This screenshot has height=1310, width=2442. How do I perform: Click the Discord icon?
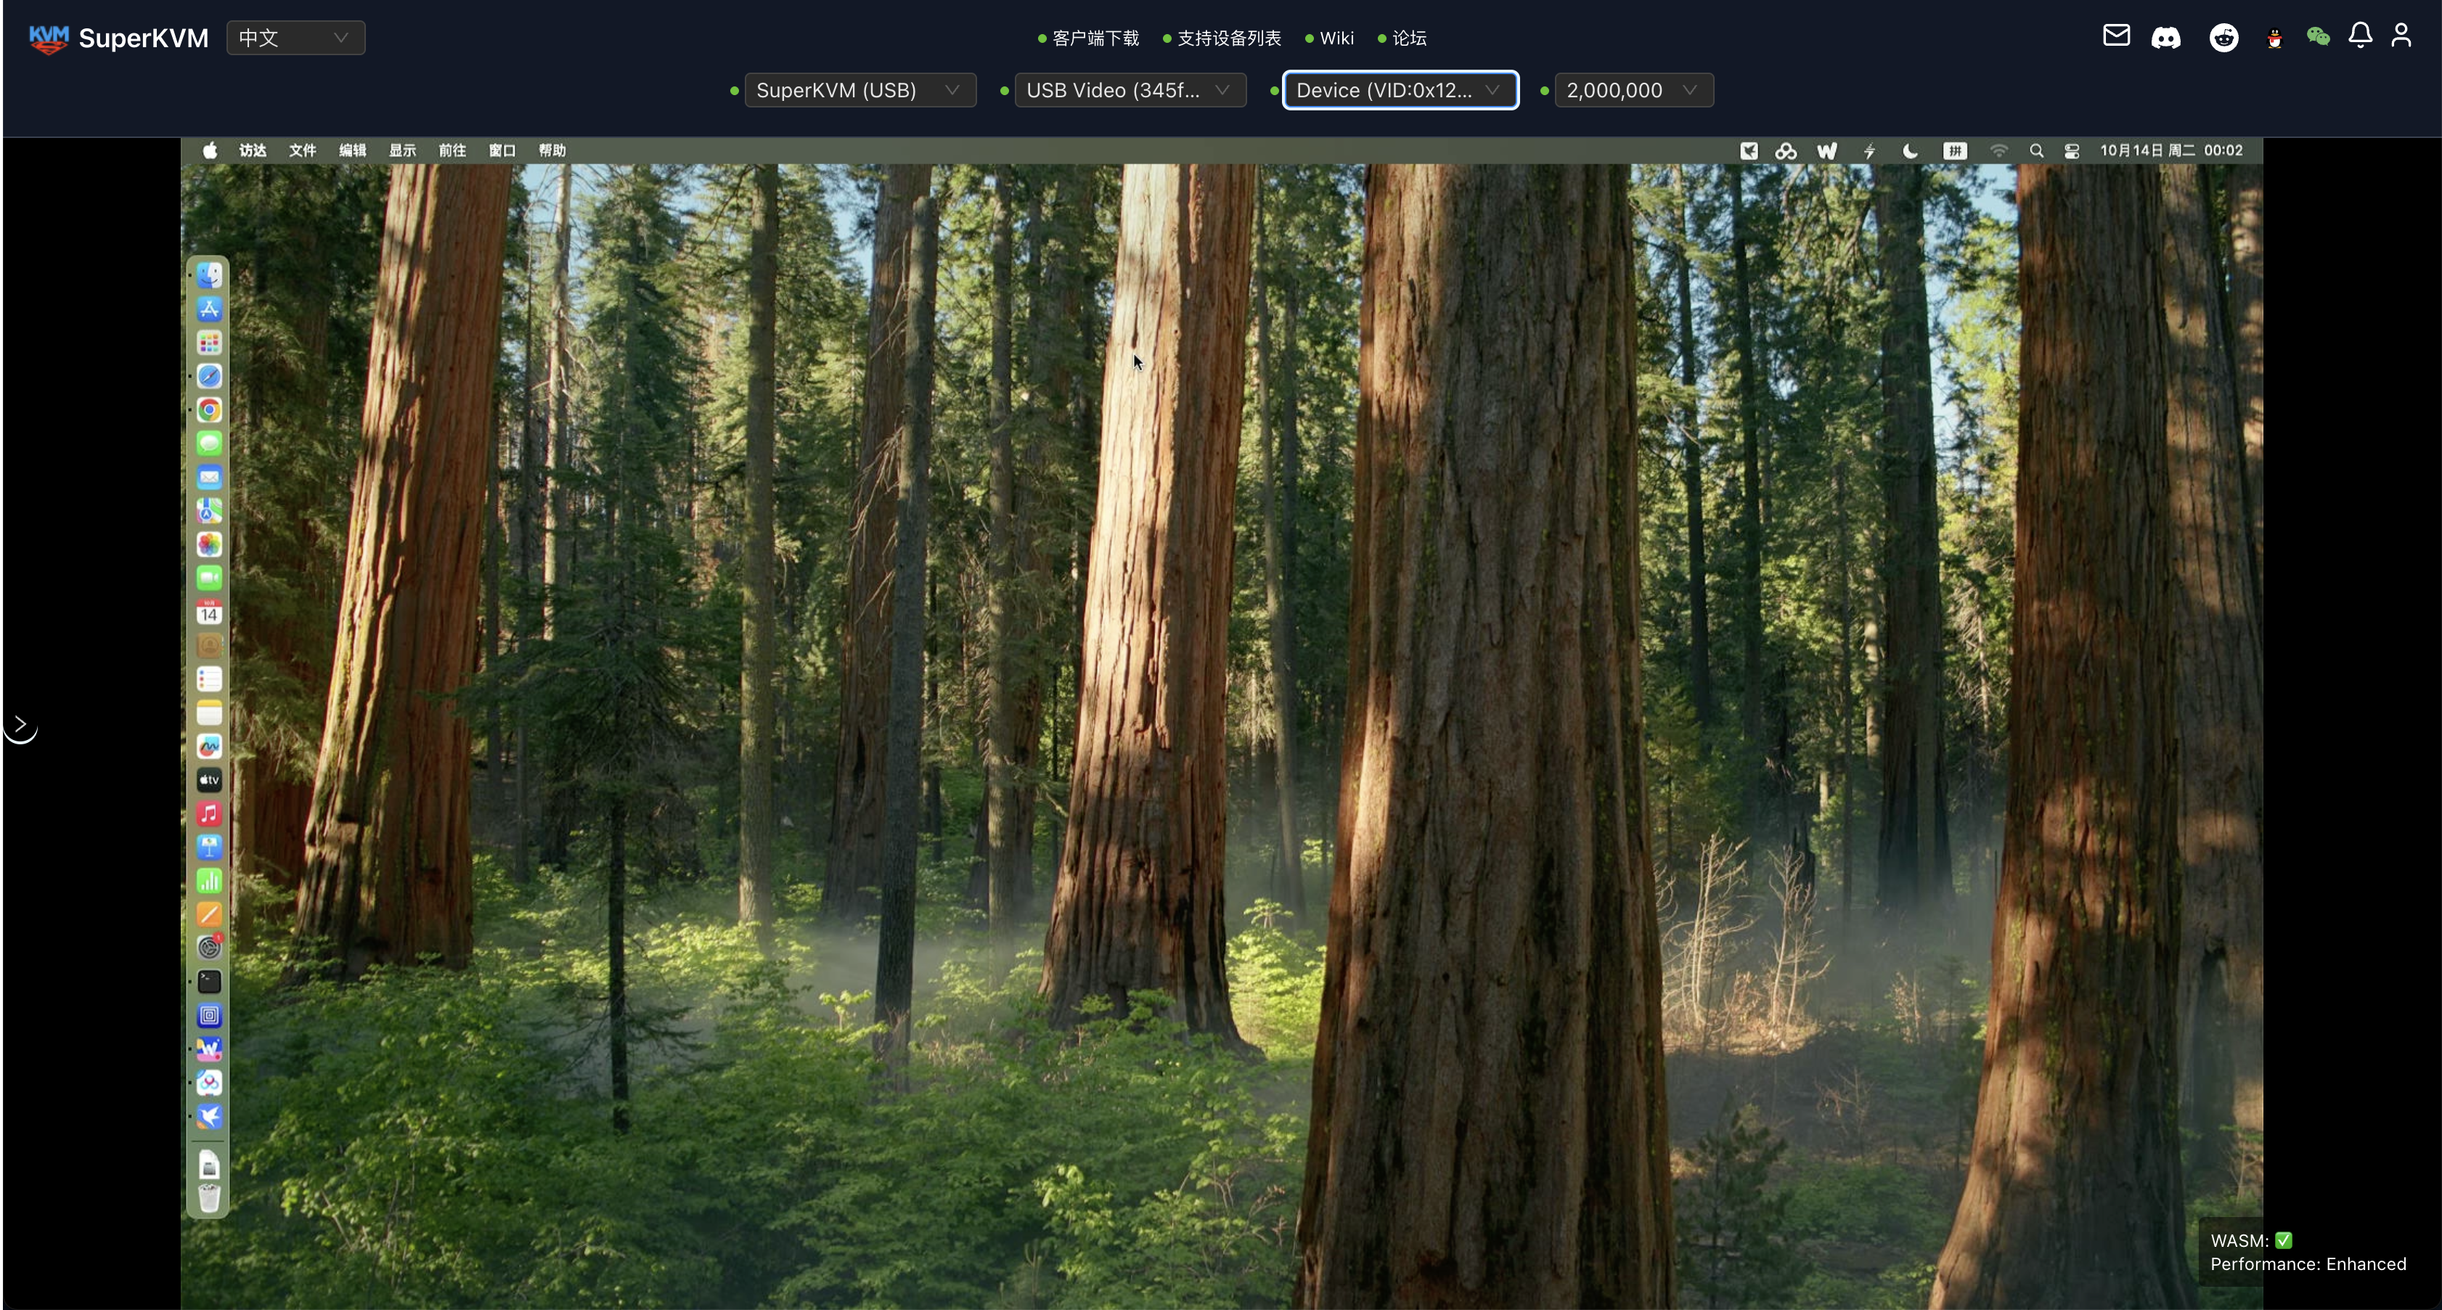[2165, 38]
